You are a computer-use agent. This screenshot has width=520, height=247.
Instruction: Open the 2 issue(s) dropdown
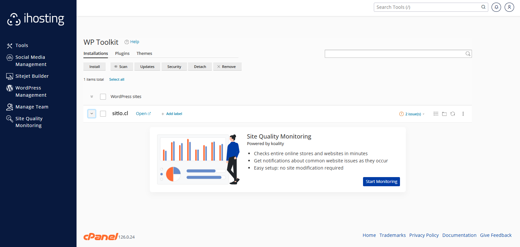point(412,114)
